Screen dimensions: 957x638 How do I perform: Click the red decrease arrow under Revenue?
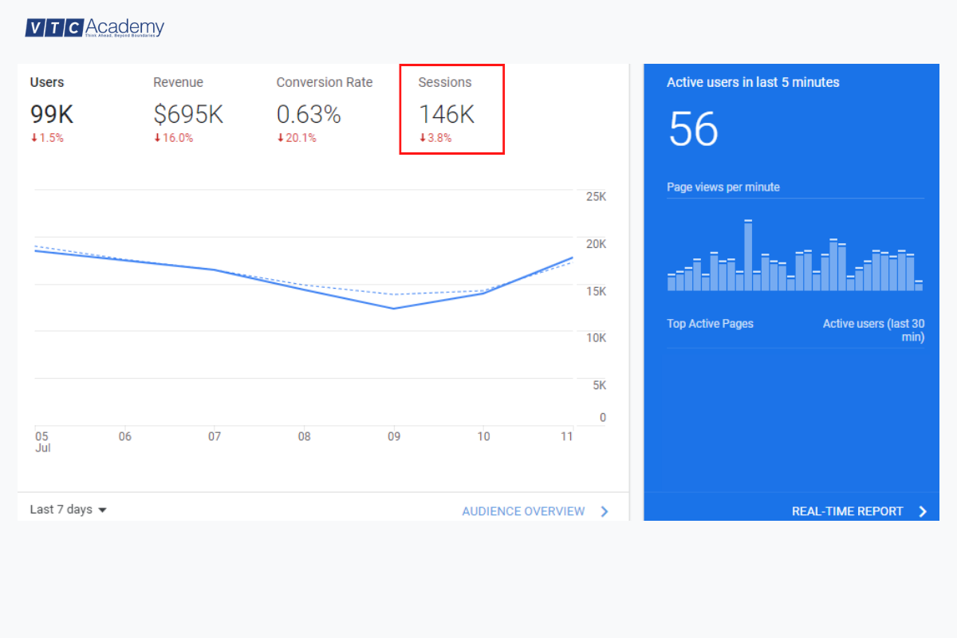click(173, 137)
